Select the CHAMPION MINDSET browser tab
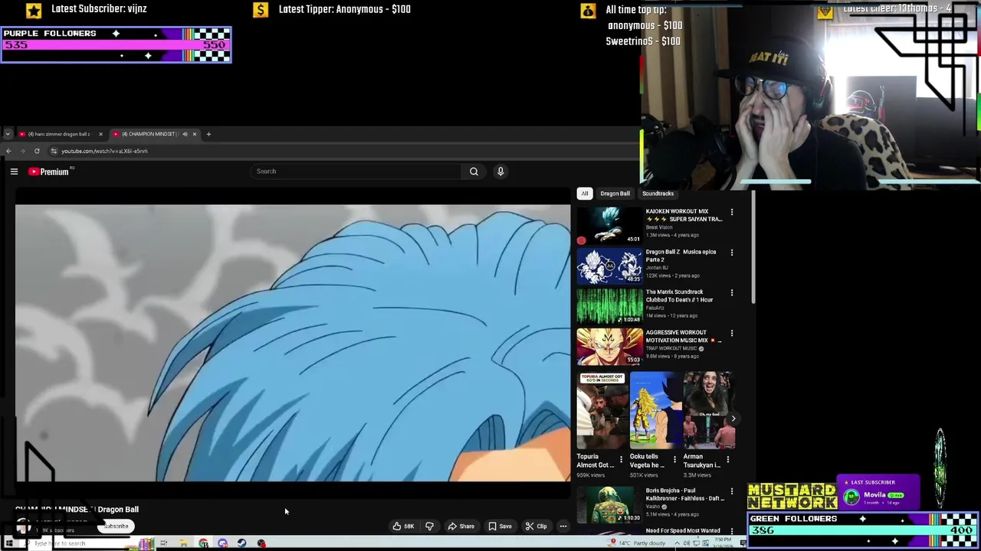 [153, 134]
